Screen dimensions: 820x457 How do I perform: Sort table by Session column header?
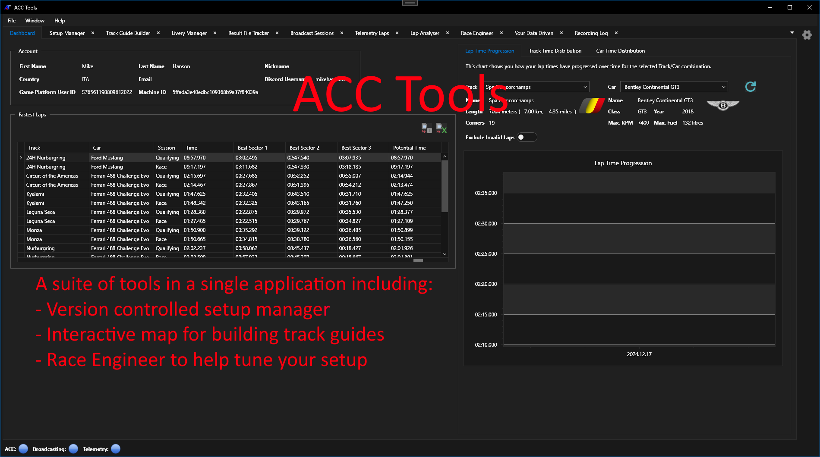tap(167, 147)
